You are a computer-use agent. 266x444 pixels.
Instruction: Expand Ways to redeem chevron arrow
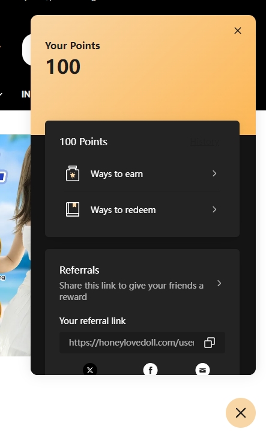coord(214,209)
